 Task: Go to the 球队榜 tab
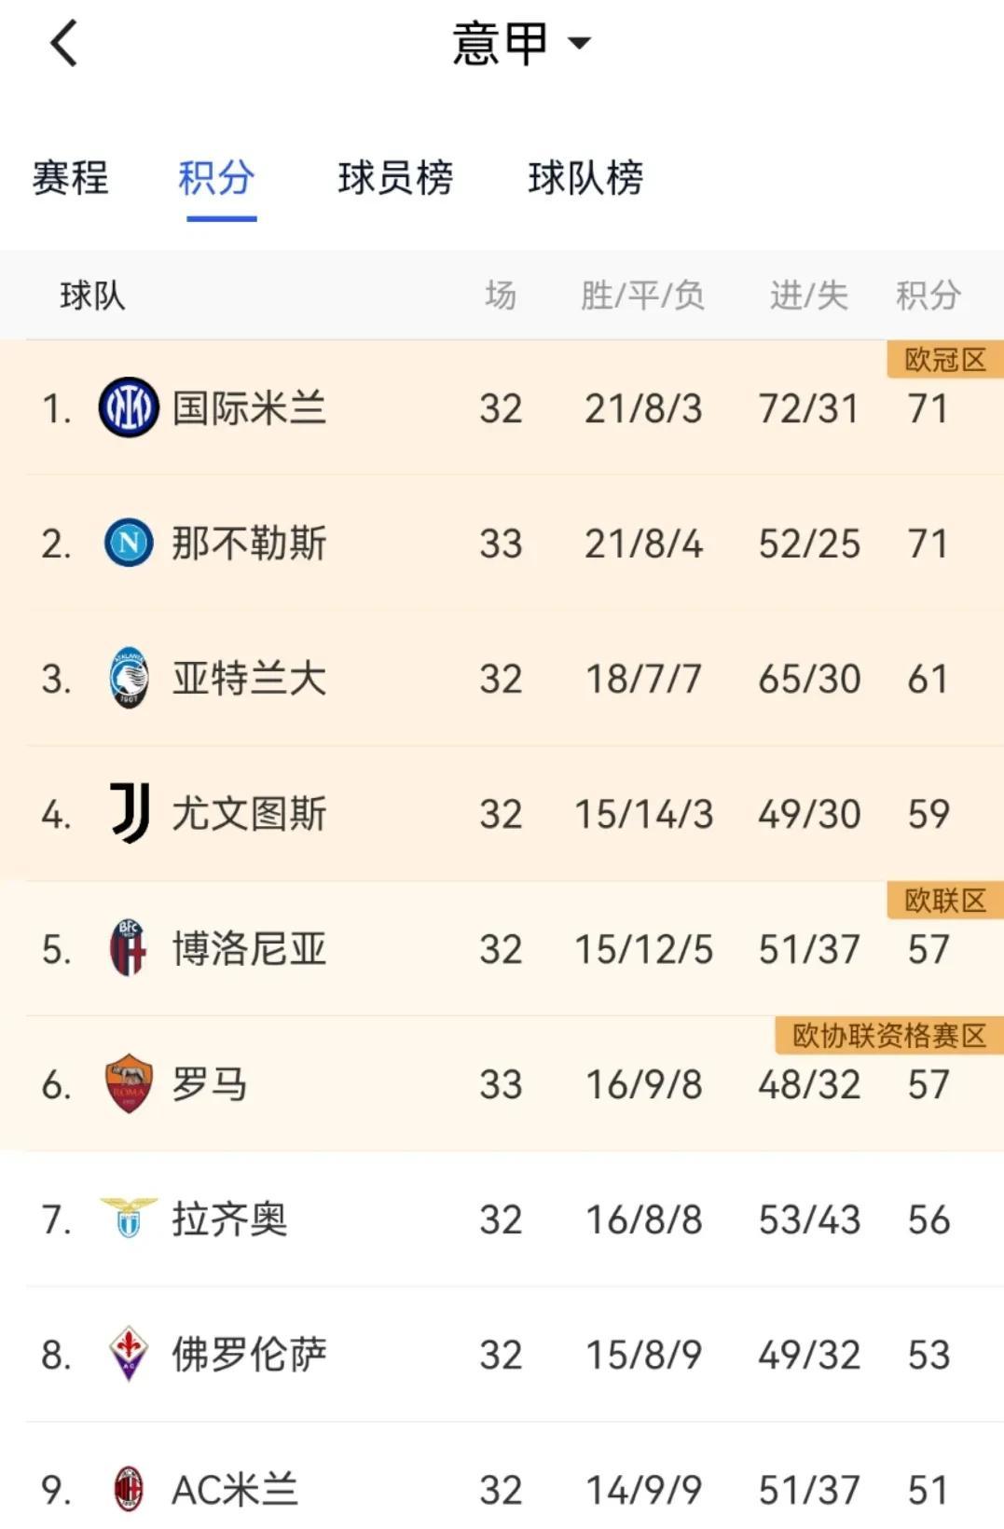point(585,177)
